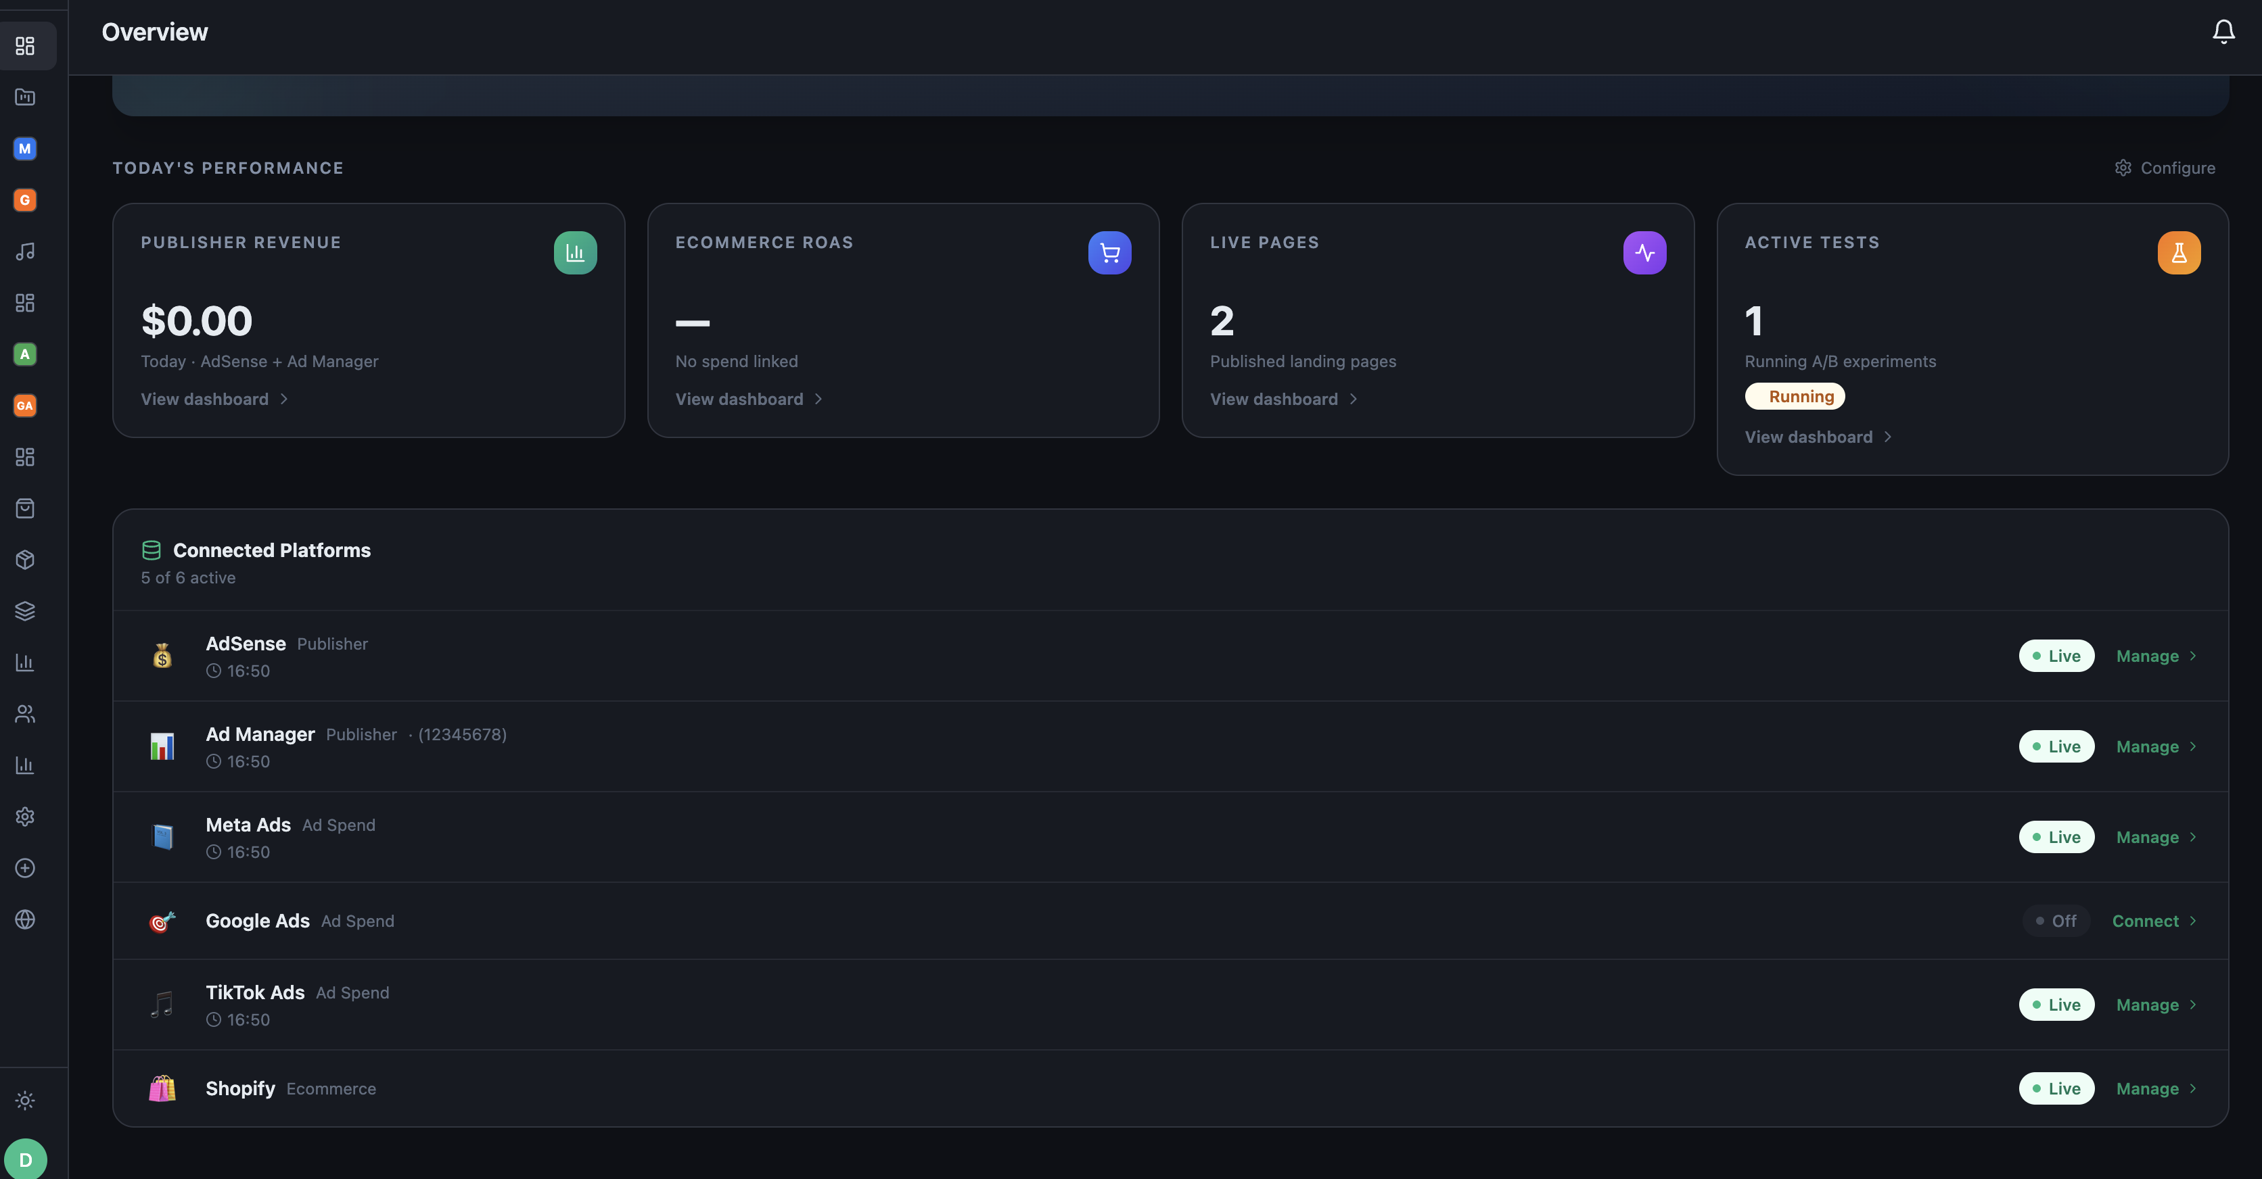Click the Live badge on Ad Manager row
The width and height of the screenshot is (2262, 1179).
pyautogui.click(x=2056, y=746)
